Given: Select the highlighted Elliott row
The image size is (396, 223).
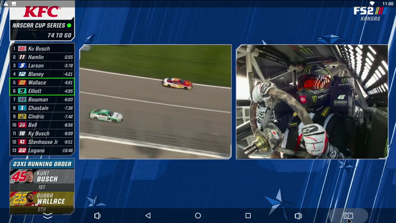Looking at the screenshot, I should click(42, 91).
